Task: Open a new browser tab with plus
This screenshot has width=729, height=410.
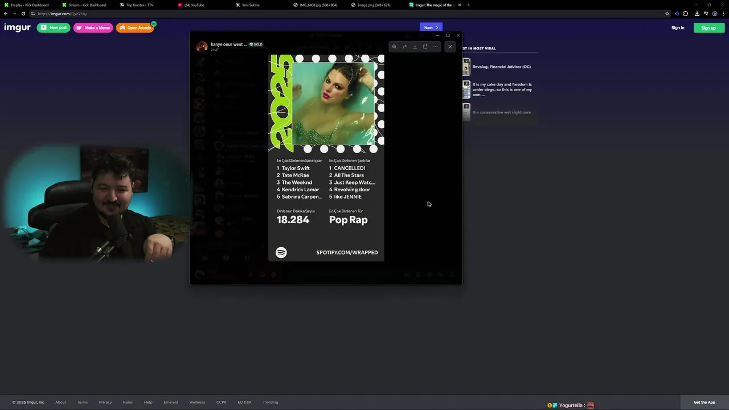Action: pos(468,5)
